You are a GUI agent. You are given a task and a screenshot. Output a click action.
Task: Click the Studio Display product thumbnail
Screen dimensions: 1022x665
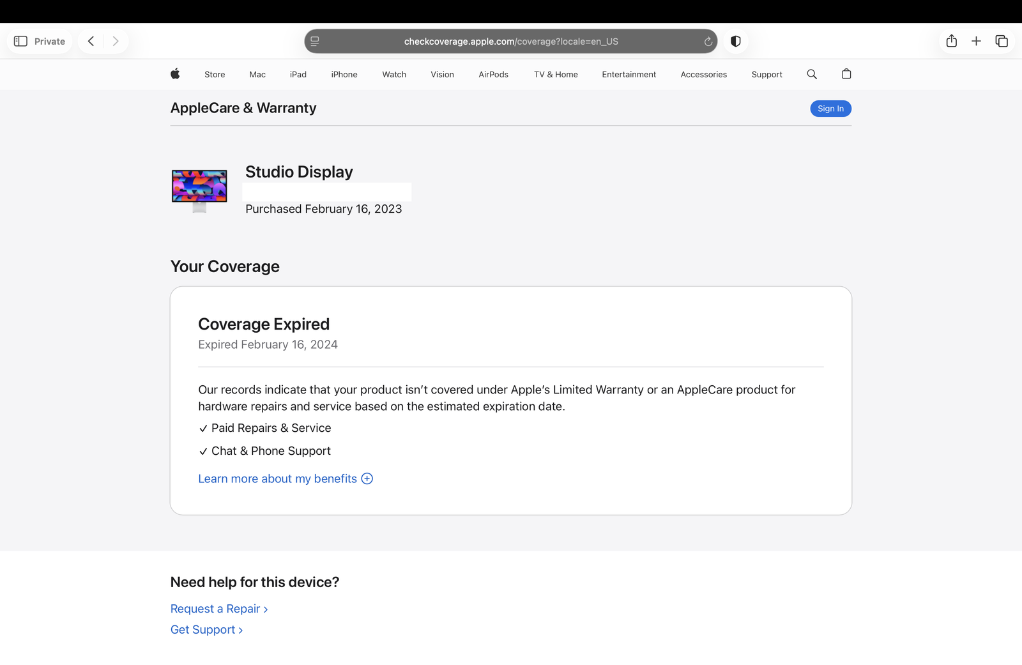(x=199, y=190)
